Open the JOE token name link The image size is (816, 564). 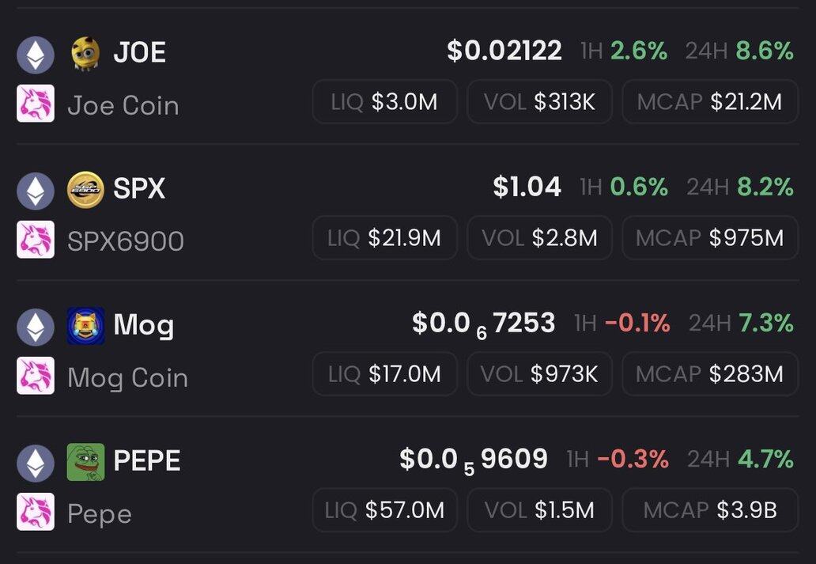pyautogui.click(x=139, y=53)
